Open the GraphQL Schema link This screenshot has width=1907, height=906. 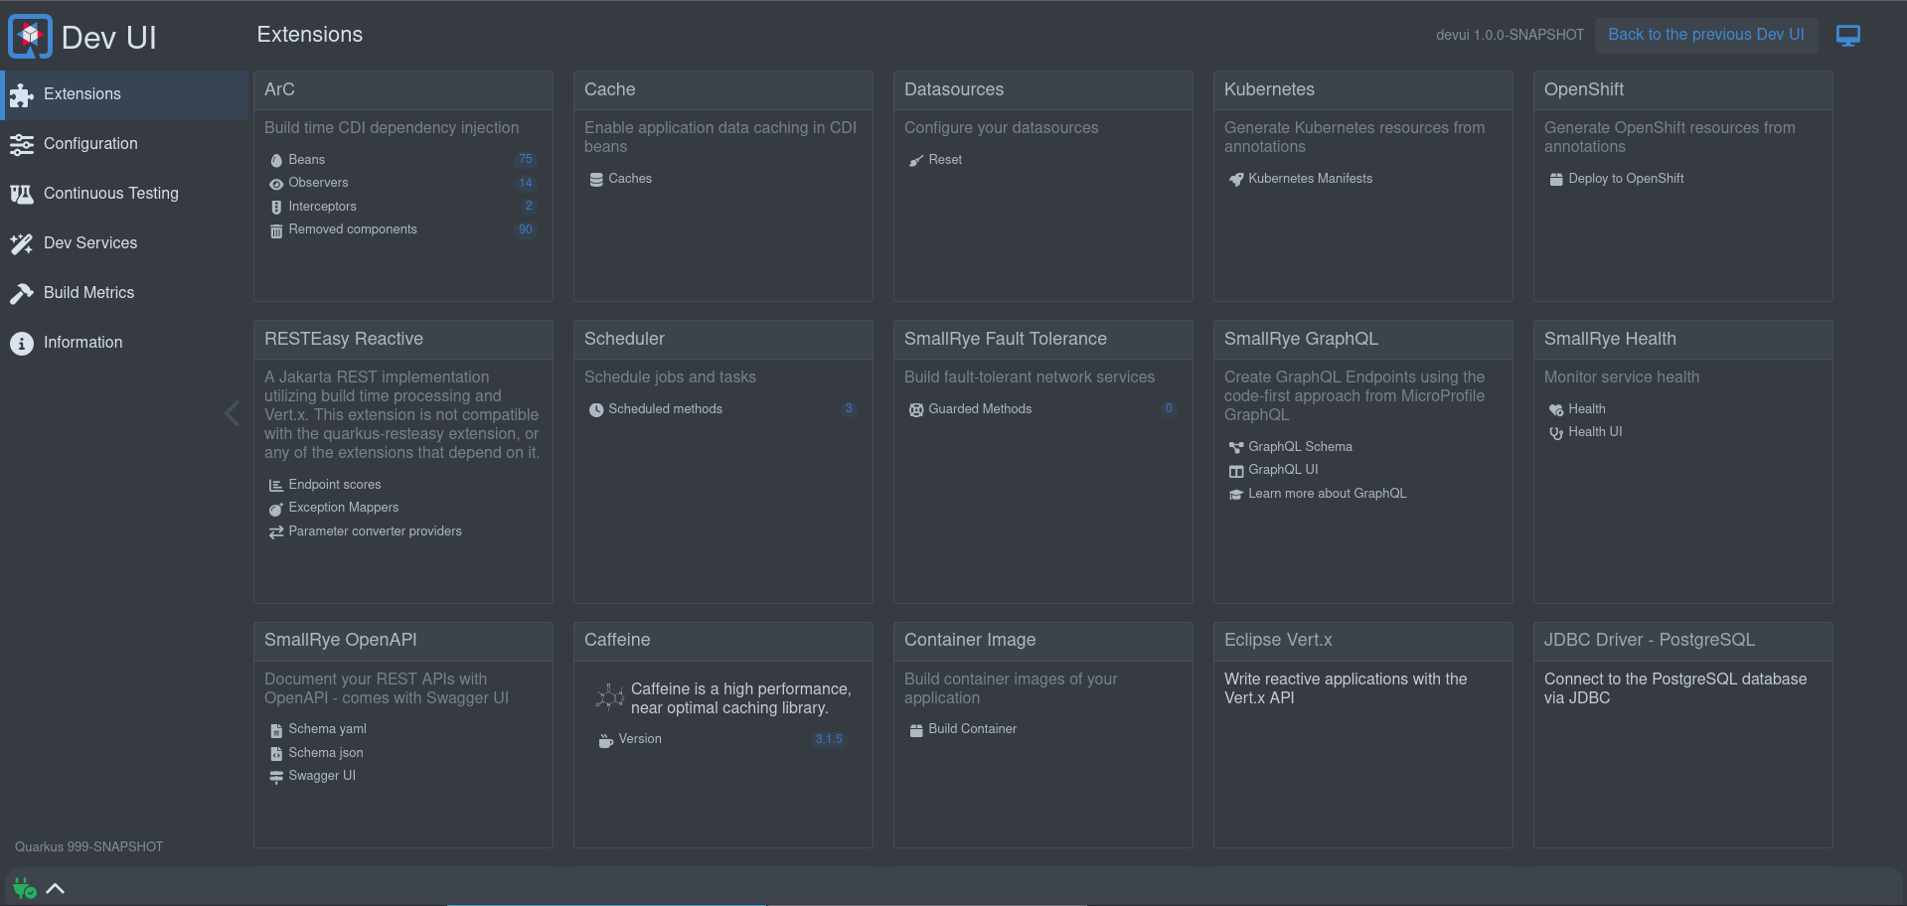click(x=1300, y=447)
